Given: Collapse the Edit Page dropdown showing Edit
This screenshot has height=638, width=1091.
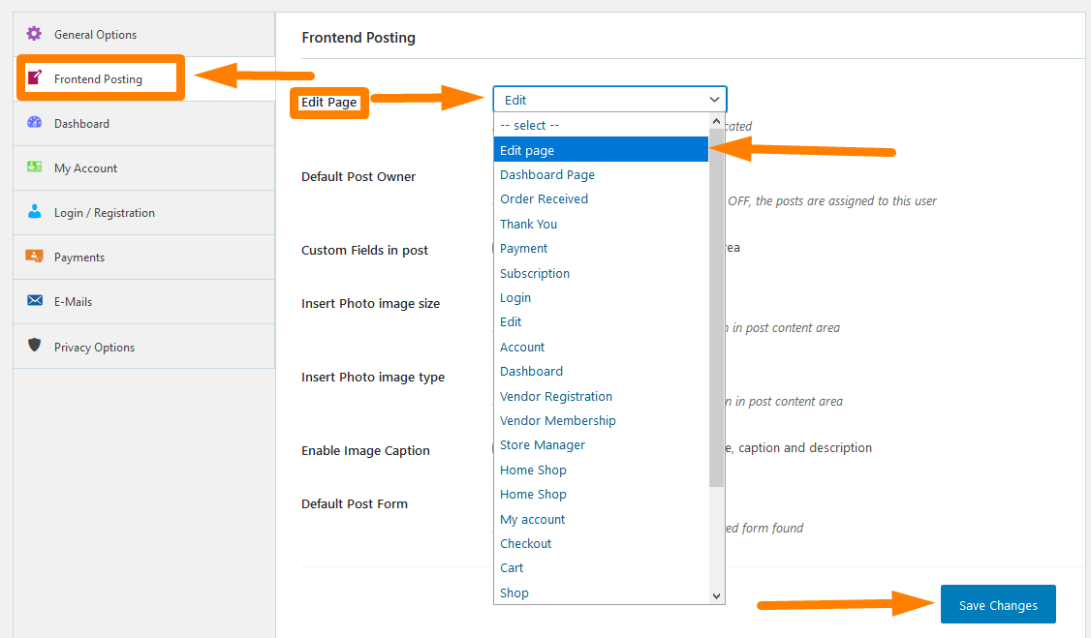Looking at the screenshot, I should coord(609,100).
